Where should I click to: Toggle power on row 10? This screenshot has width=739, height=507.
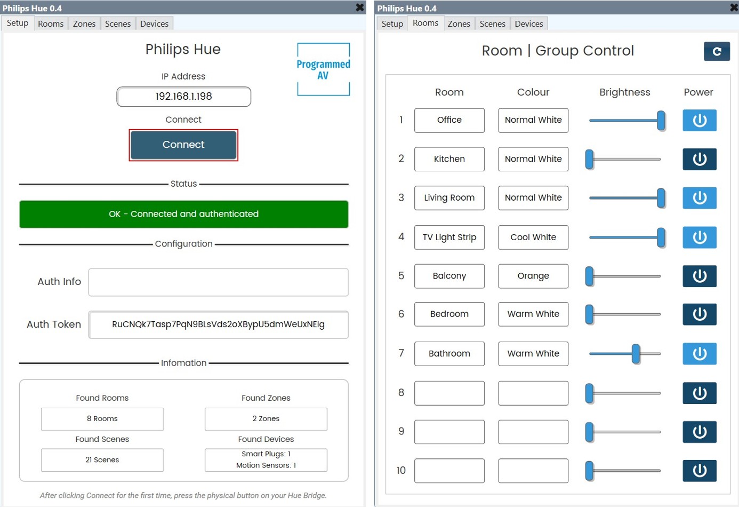click(x=699, y=471)
